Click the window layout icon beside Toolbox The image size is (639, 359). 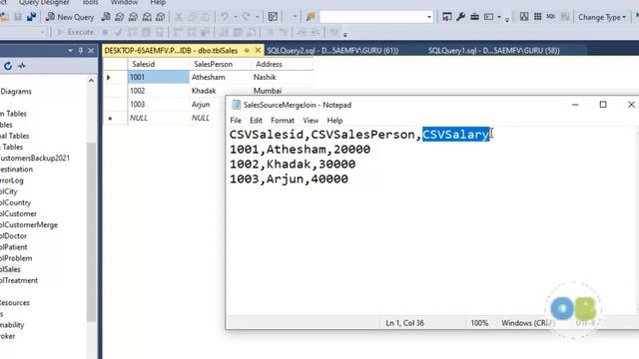point(488,17)
